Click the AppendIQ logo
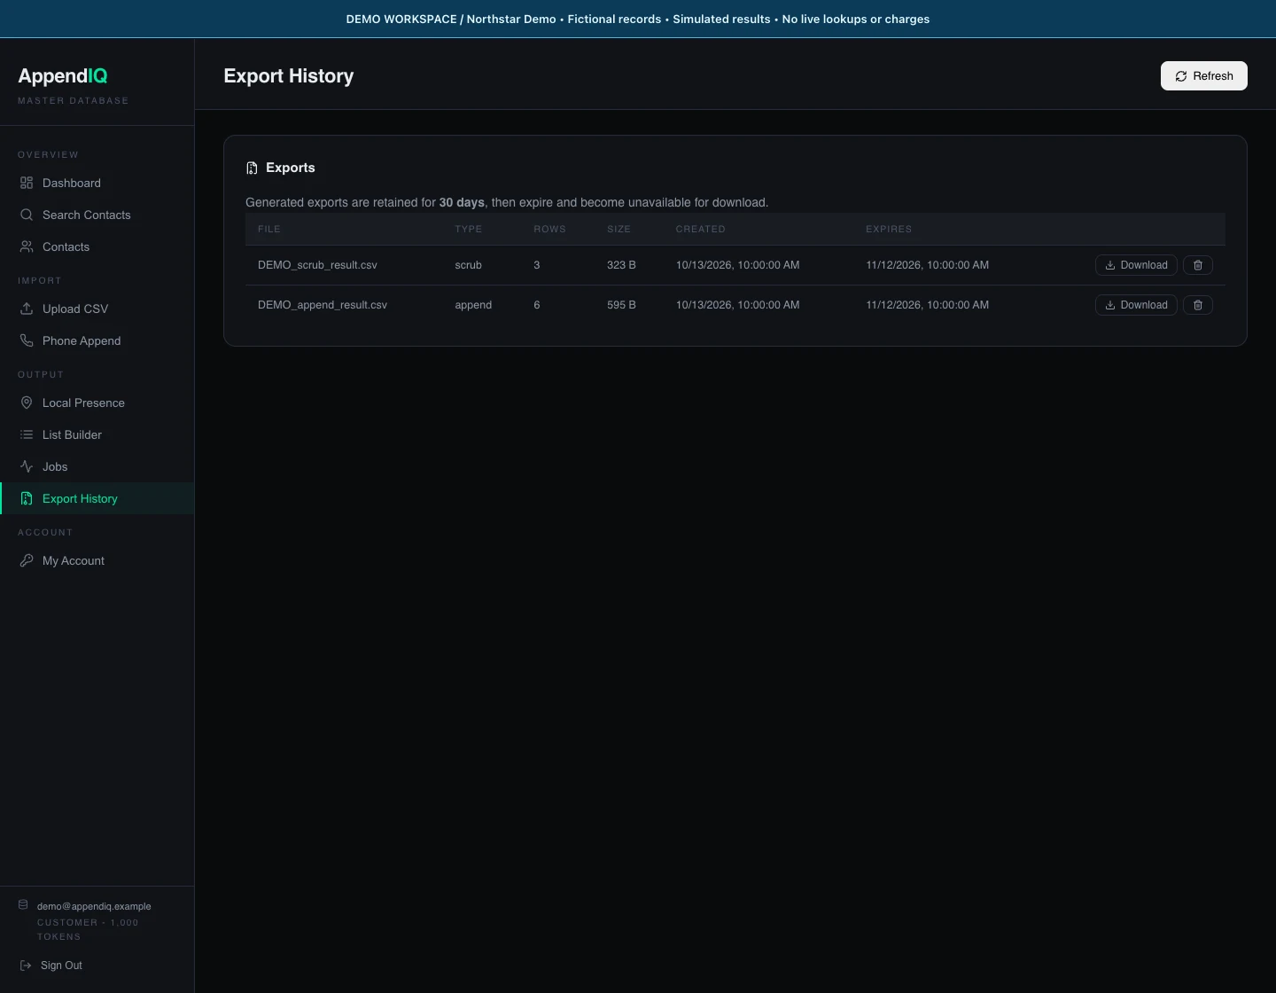The width and height of the screenshot is (1276, 993). (x=63, y=76)
